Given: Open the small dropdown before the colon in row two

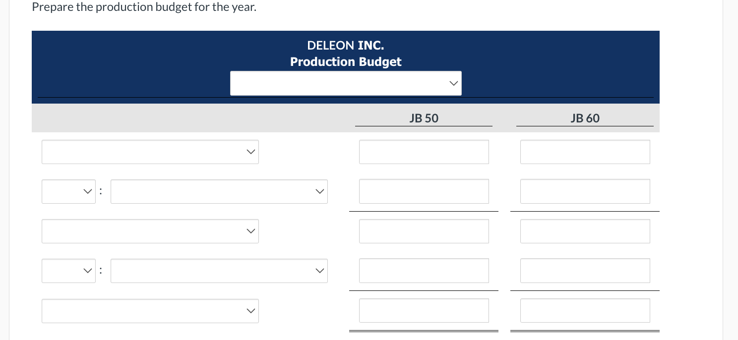Looking at the screenshot, I should point(68,191).
